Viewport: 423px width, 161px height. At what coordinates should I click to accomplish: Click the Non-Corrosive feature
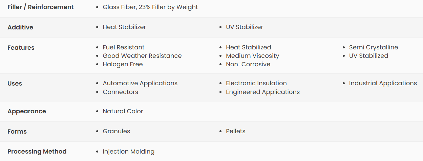click(x=248, y=64)
